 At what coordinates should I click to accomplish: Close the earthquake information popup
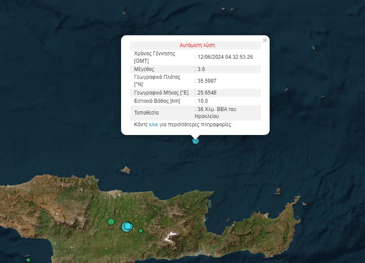pyautogui.click(x=264, y=40)
